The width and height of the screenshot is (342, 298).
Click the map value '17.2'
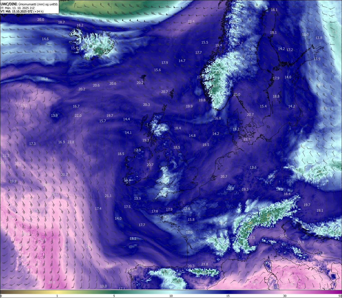(x=290, y=50)
